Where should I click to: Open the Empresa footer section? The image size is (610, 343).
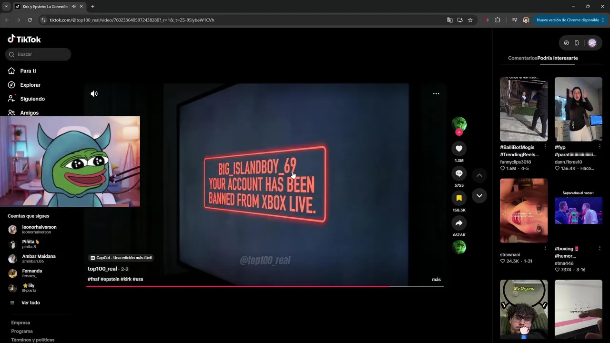(x=20, y=323)
